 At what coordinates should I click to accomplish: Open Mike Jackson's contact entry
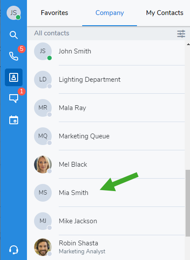[106, 221]
